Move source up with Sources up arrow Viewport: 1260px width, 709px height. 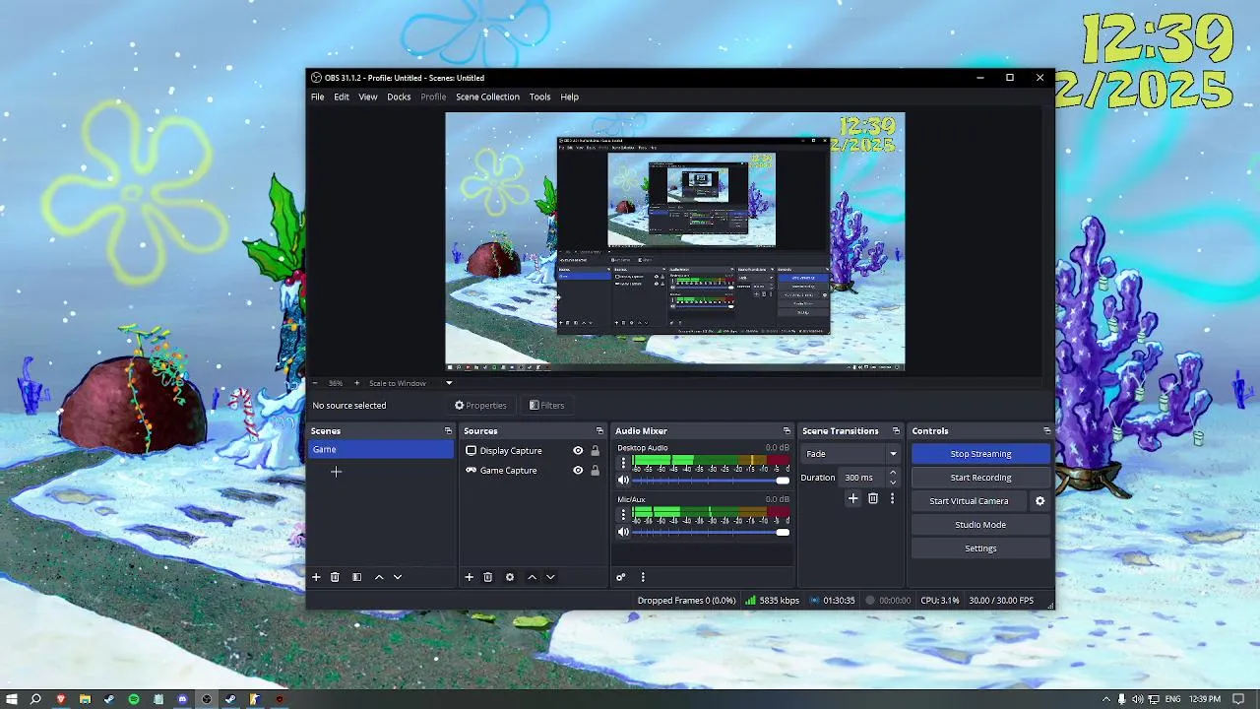tap(532, 577)
